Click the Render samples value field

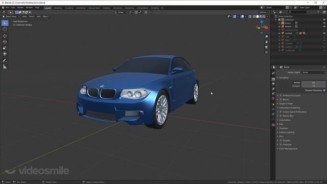click(313, 83)
